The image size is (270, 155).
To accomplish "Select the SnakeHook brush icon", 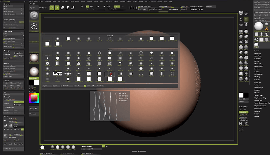I will (241, 42).
